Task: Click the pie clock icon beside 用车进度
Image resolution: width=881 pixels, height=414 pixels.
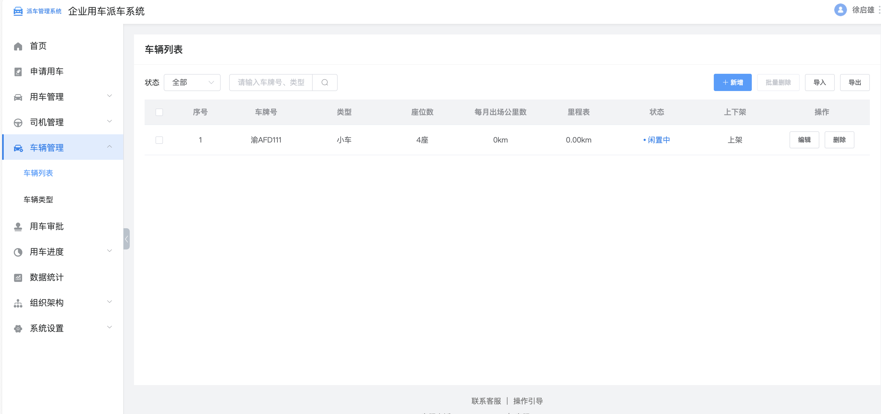Action: 18,252
